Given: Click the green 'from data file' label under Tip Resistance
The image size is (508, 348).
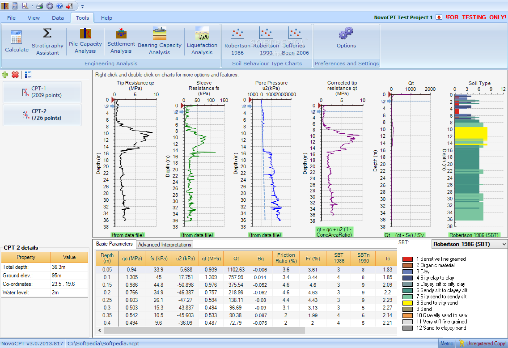Looking at the screenshot, I should click(x=127, y=235).
